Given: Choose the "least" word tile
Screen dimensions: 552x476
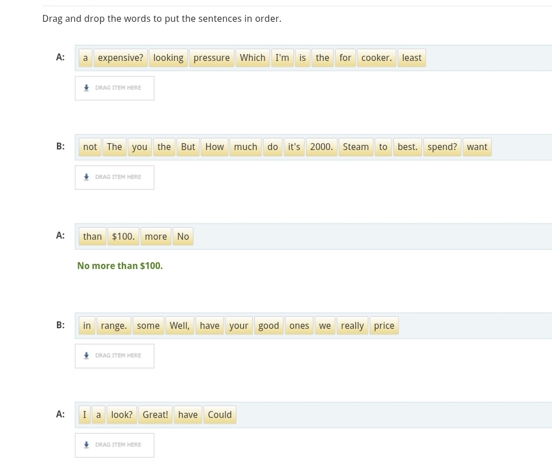Looking at the screenshot, I should pos(411,58).
